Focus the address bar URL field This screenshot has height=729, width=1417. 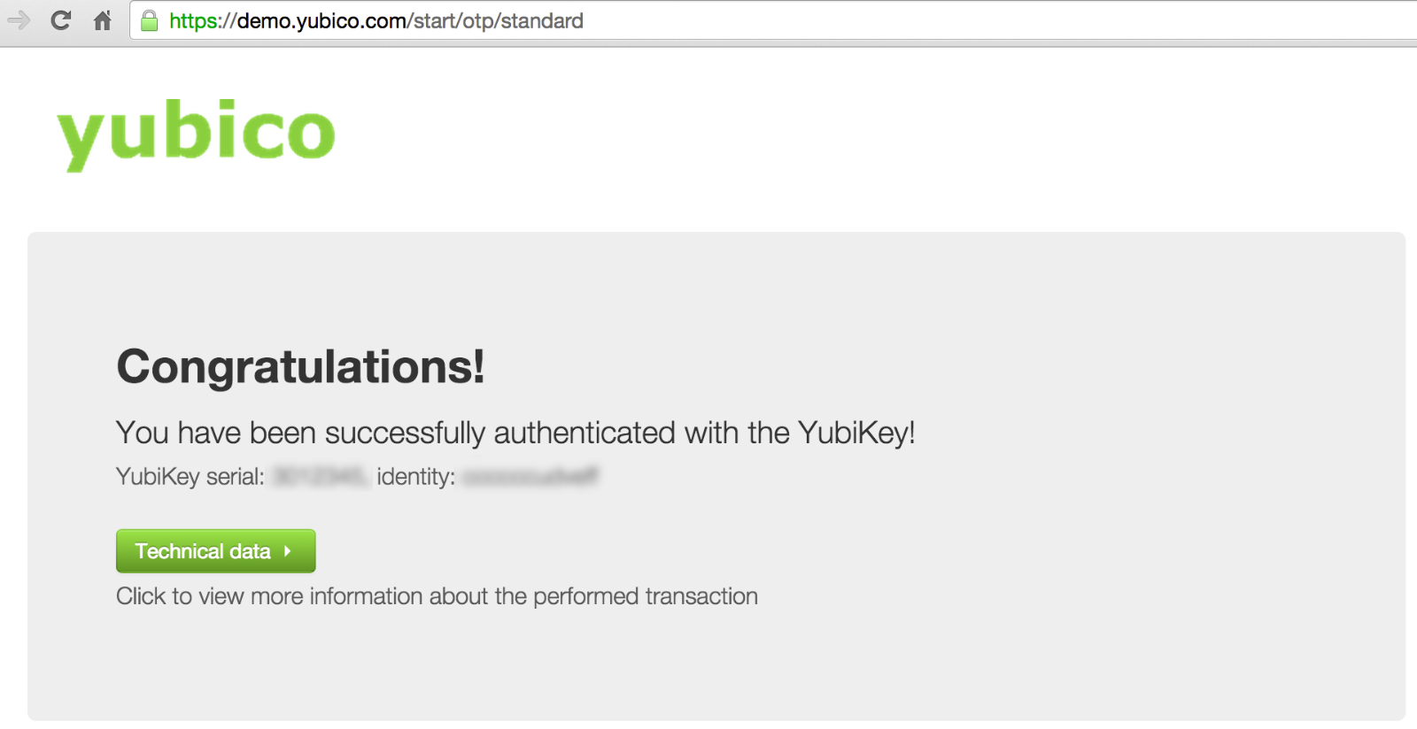click(x=886, y=20)
